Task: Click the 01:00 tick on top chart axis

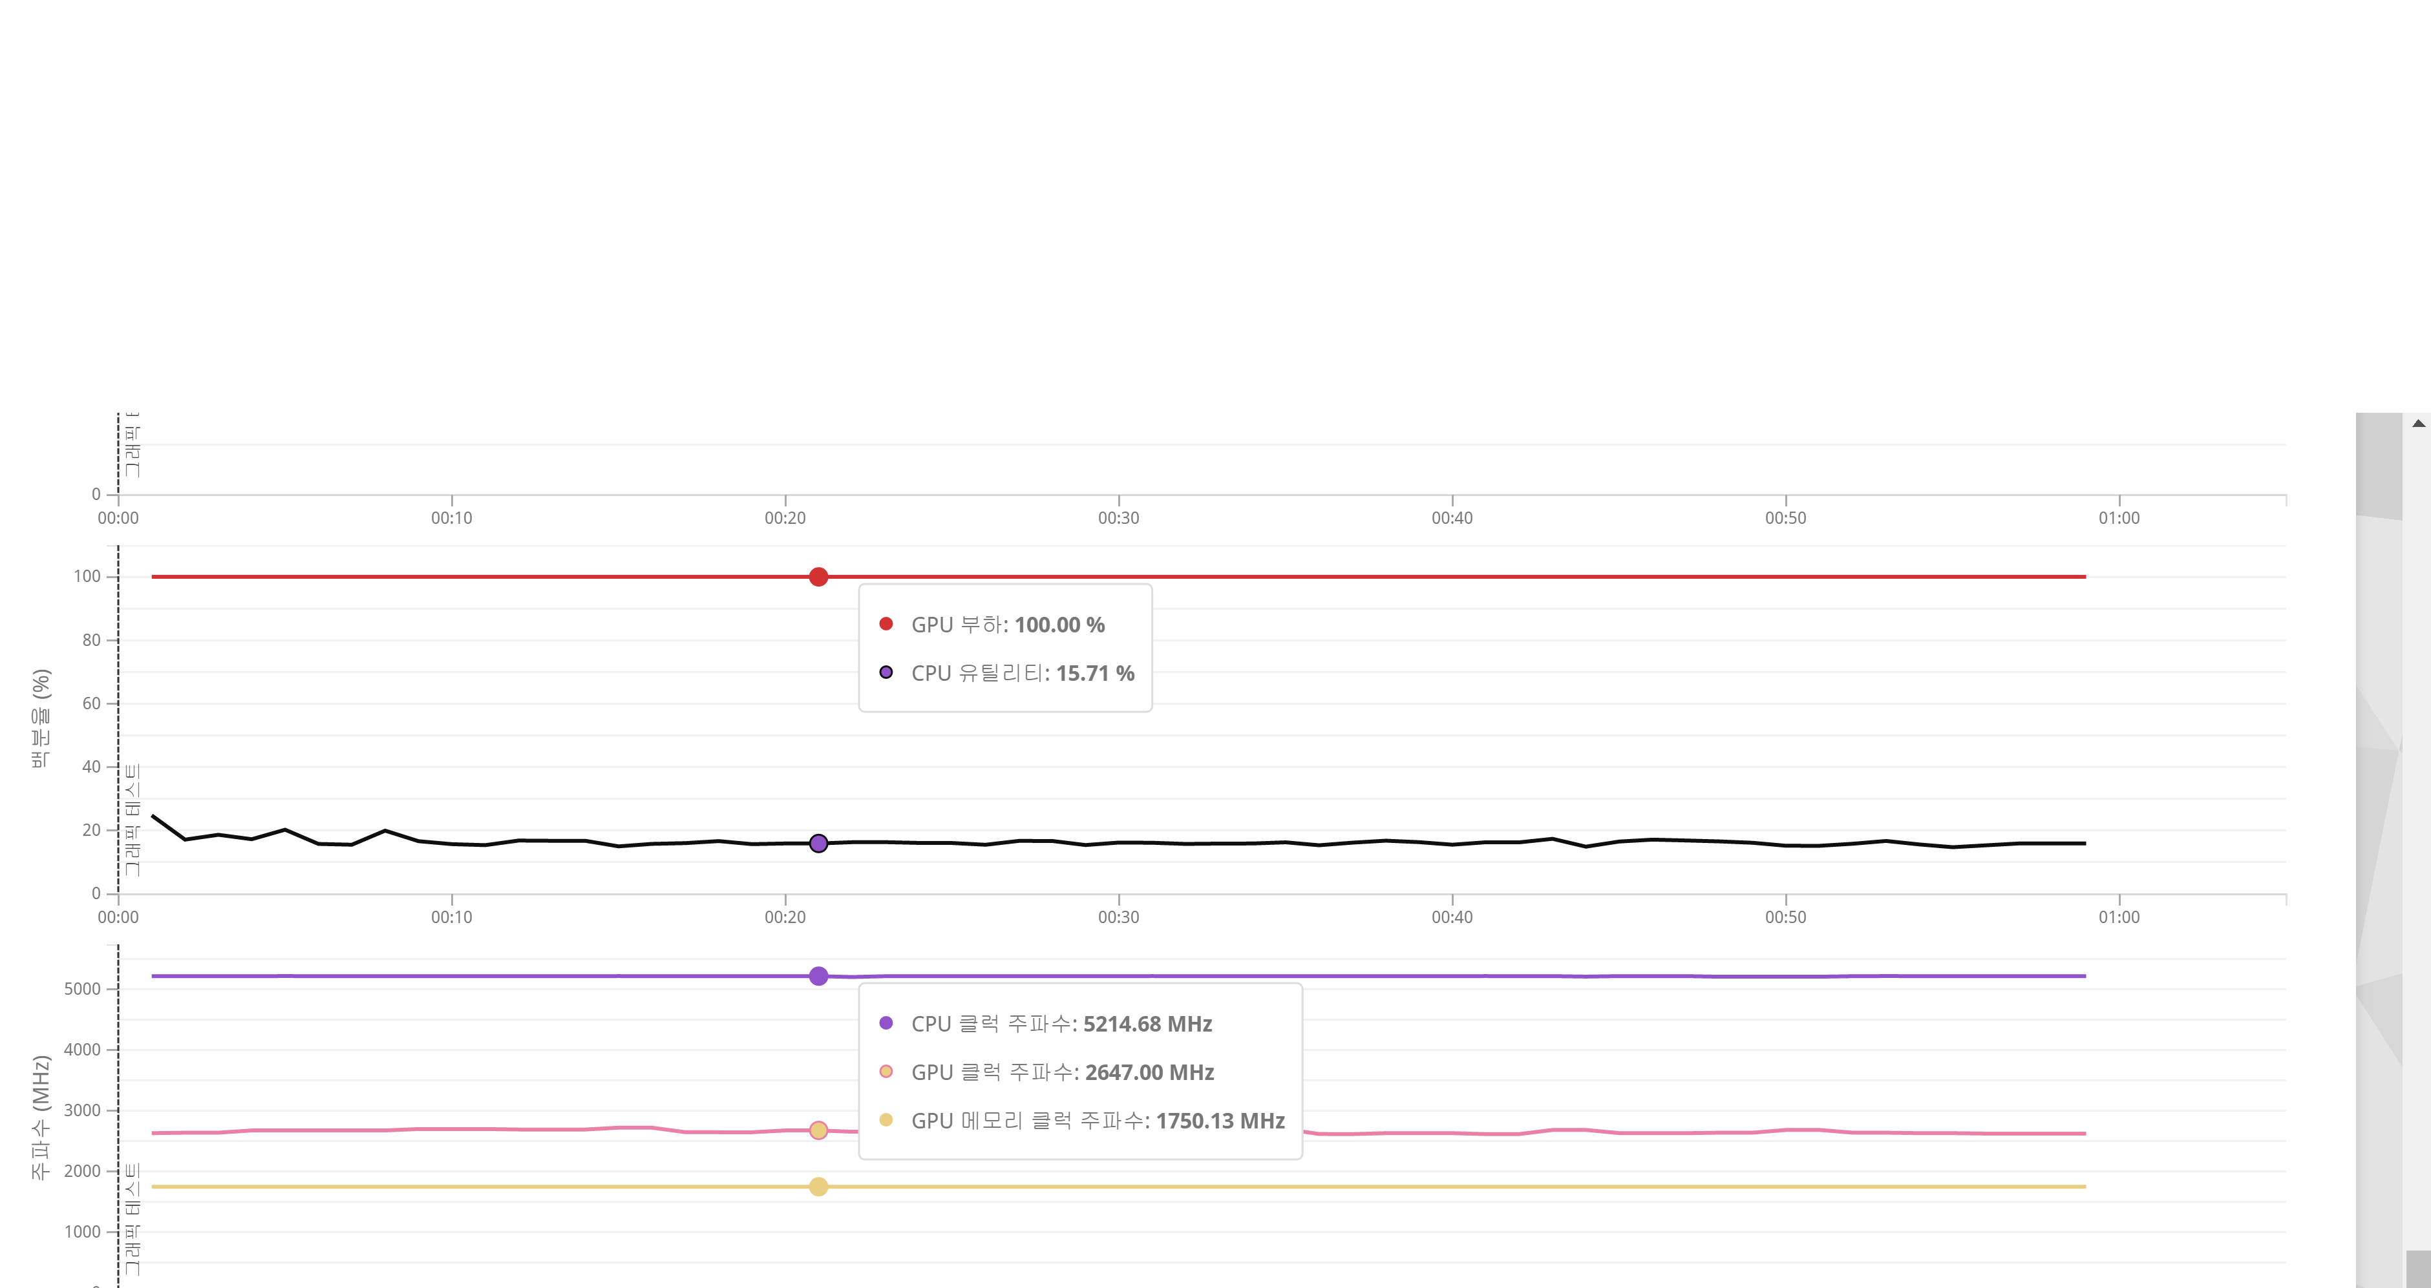Action: click(2119, 517)
